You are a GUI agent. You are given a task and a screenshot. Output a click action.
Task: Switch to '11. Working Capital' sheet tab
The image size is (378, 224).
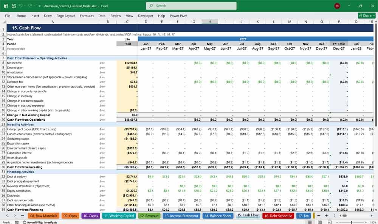(x=119, y=216)
